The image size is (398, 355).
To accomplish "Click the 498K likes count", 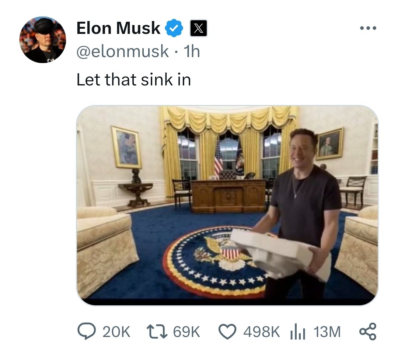I will (261, 332).
